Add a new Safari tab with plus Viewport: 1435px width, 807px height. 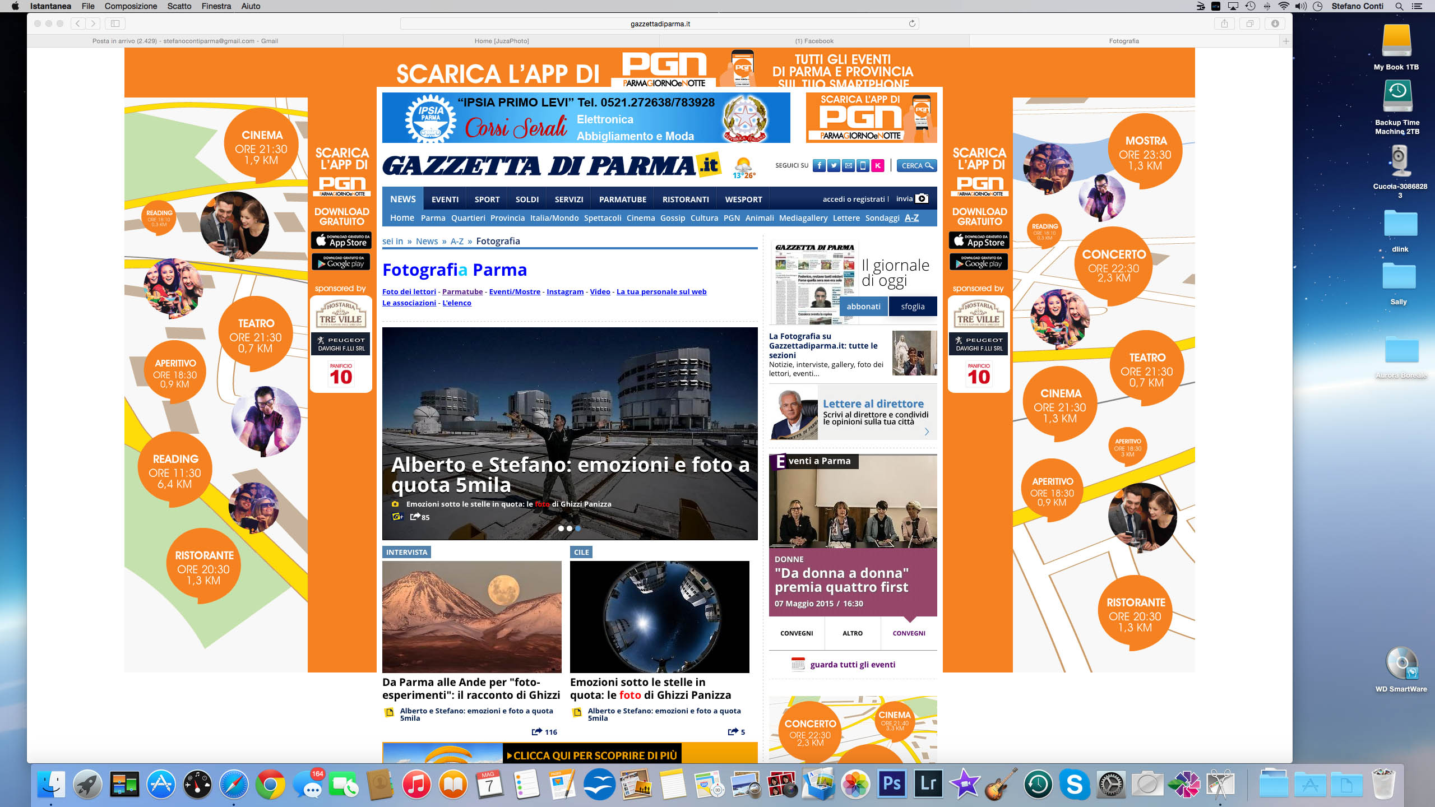(1286, 41)
